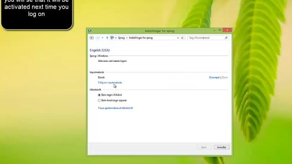Open the Eksempel link for Dansk
The height and width of the screenshot is (164, 292).
(214, 77)
